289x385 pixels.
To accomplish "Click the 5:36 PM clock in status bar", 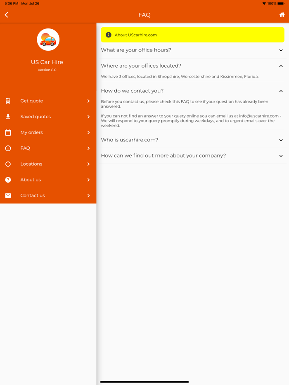I will 11,3.
